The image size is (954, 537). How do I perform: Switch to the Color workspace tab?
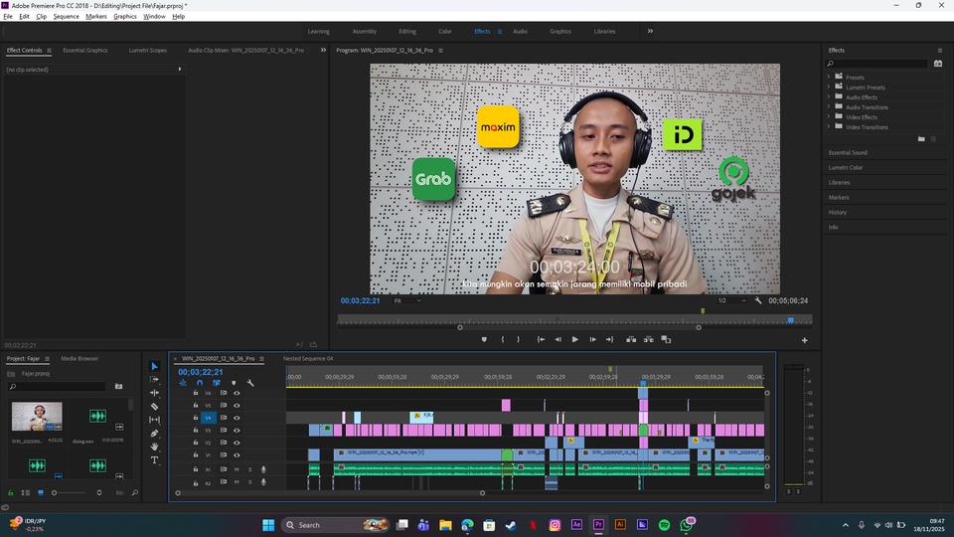tap(444, 31)
